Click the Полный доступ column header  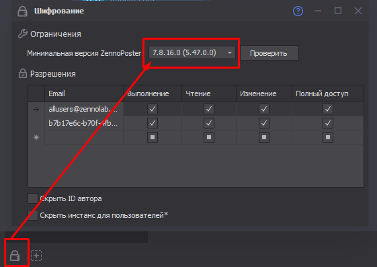click(328, 93)
